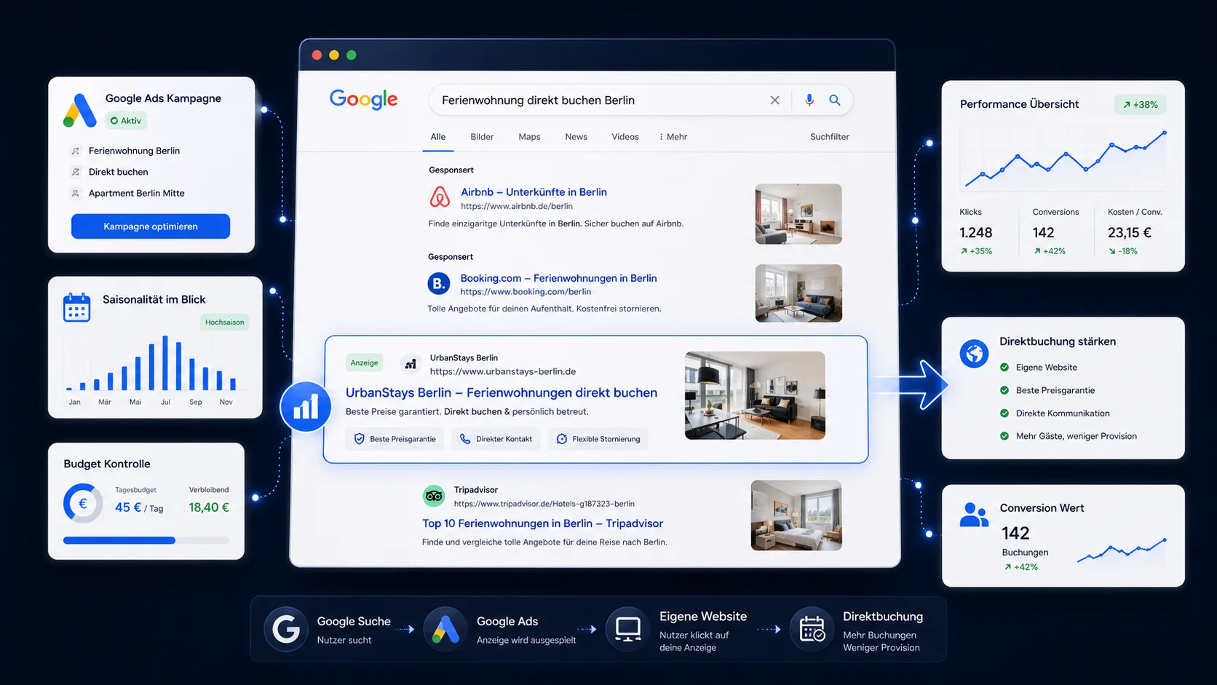The width and height of the screenshot is (1217, 685).
Task: Click the Budget Kontrolle progress bar
Action: point(146,540)
